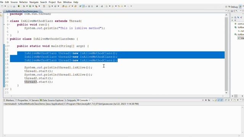
Task: Open the Run launch dropdown arrow
Action: (33, 6)
